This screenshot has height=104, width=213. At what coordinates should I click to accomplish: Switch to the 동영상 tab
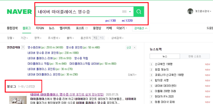tap(97, 28)
